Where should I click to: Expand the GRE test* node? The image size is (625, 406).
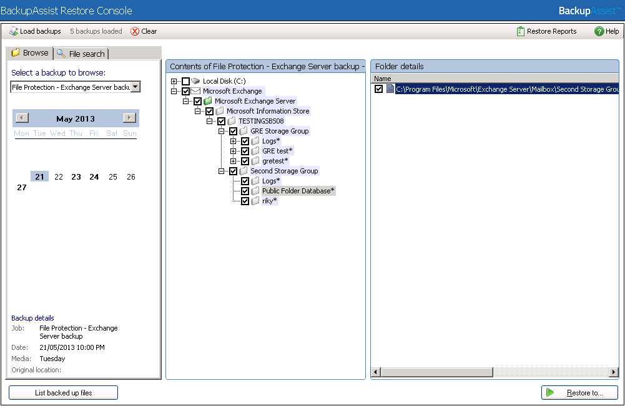coord(233,151)
